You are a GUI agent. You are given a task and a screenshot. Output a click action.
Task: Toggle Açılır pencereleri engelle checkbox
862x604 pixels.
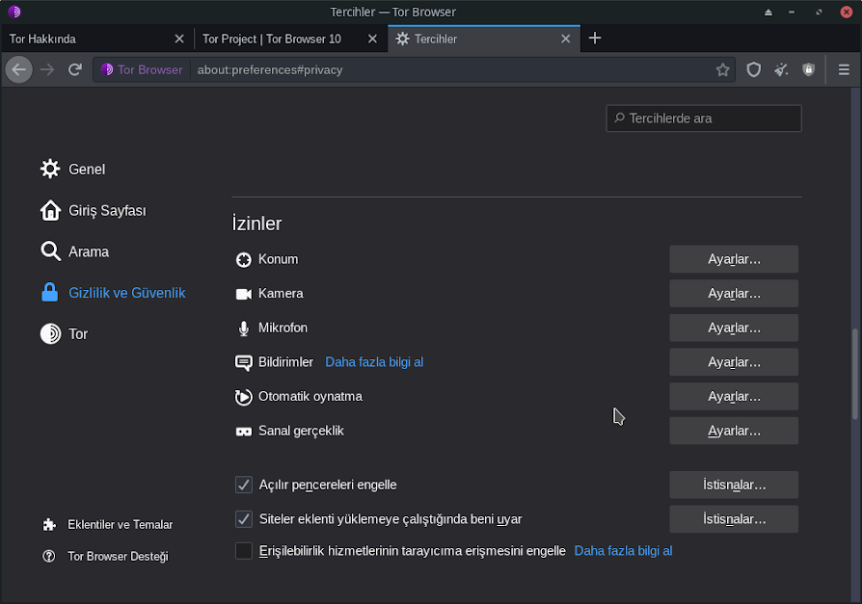point(244,485)
